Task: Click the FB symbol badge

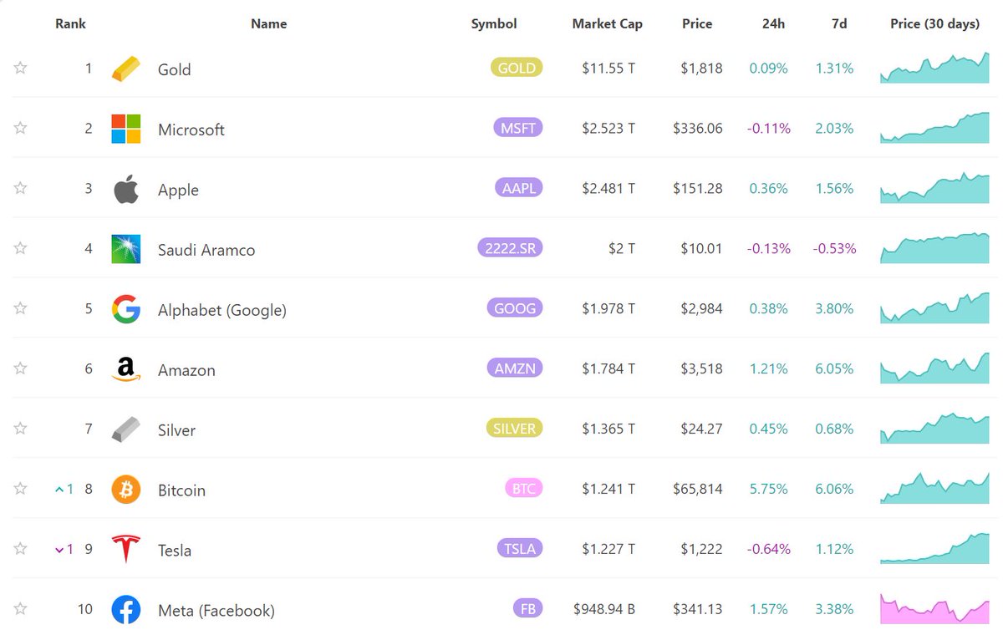Action: click(528, 609)
